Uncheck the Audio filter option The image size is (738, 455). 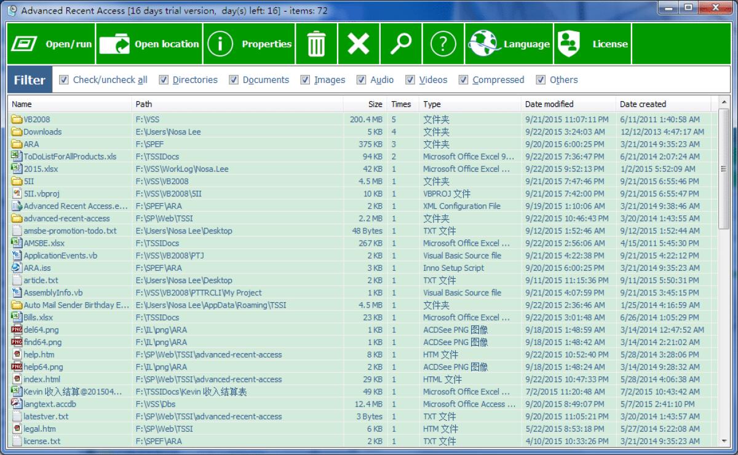(362, 80)
